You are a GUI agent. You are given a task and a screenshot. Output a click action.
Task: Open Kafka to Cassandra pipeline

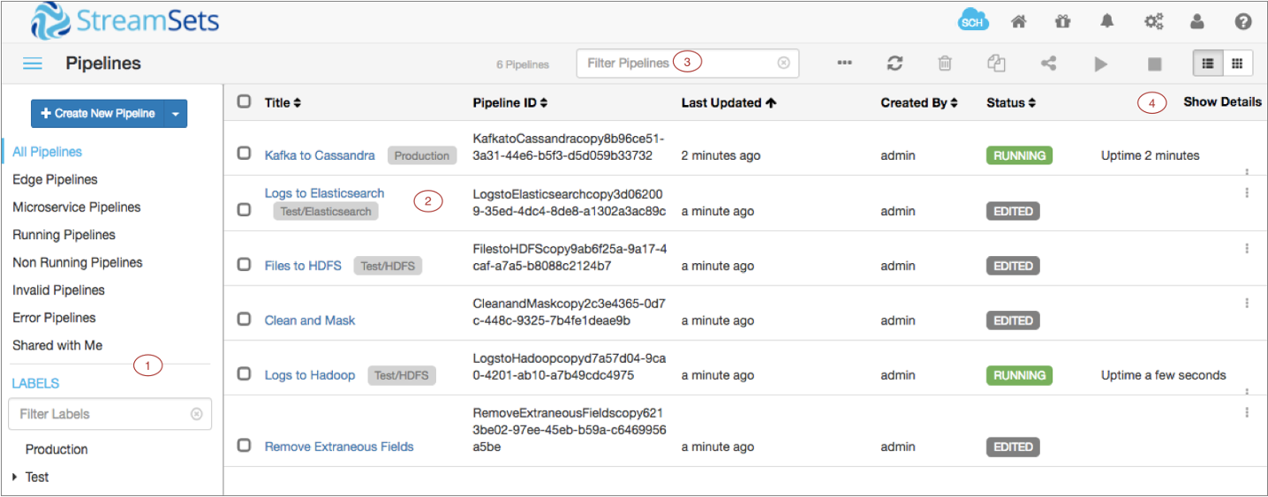(x=320, y=155)
